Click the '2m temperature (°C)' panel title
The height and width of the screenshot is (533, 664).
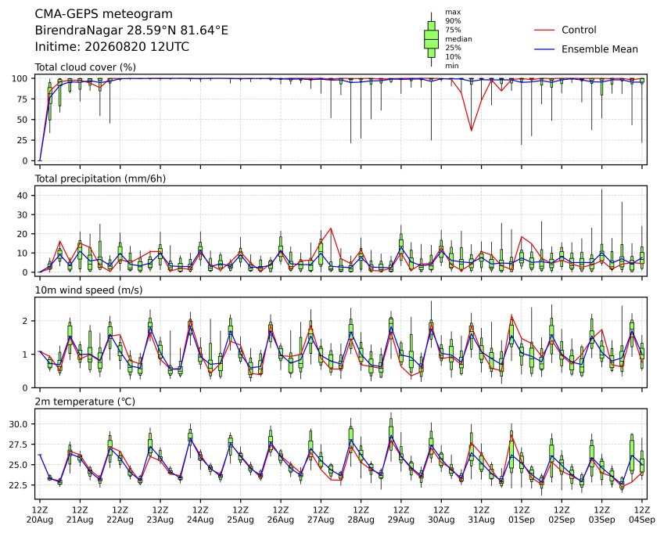pyautogui.click(x=84, y=402)
